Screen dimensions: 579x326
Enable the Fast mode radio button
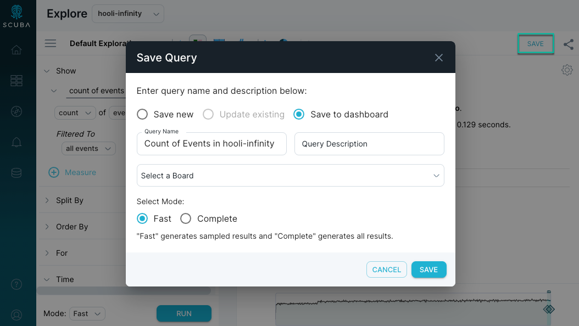click(142, 218)
